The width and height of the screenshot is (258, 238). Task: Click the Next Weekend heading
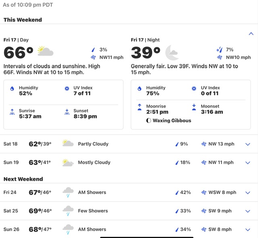pyautogui.click(x=23, y=179)
